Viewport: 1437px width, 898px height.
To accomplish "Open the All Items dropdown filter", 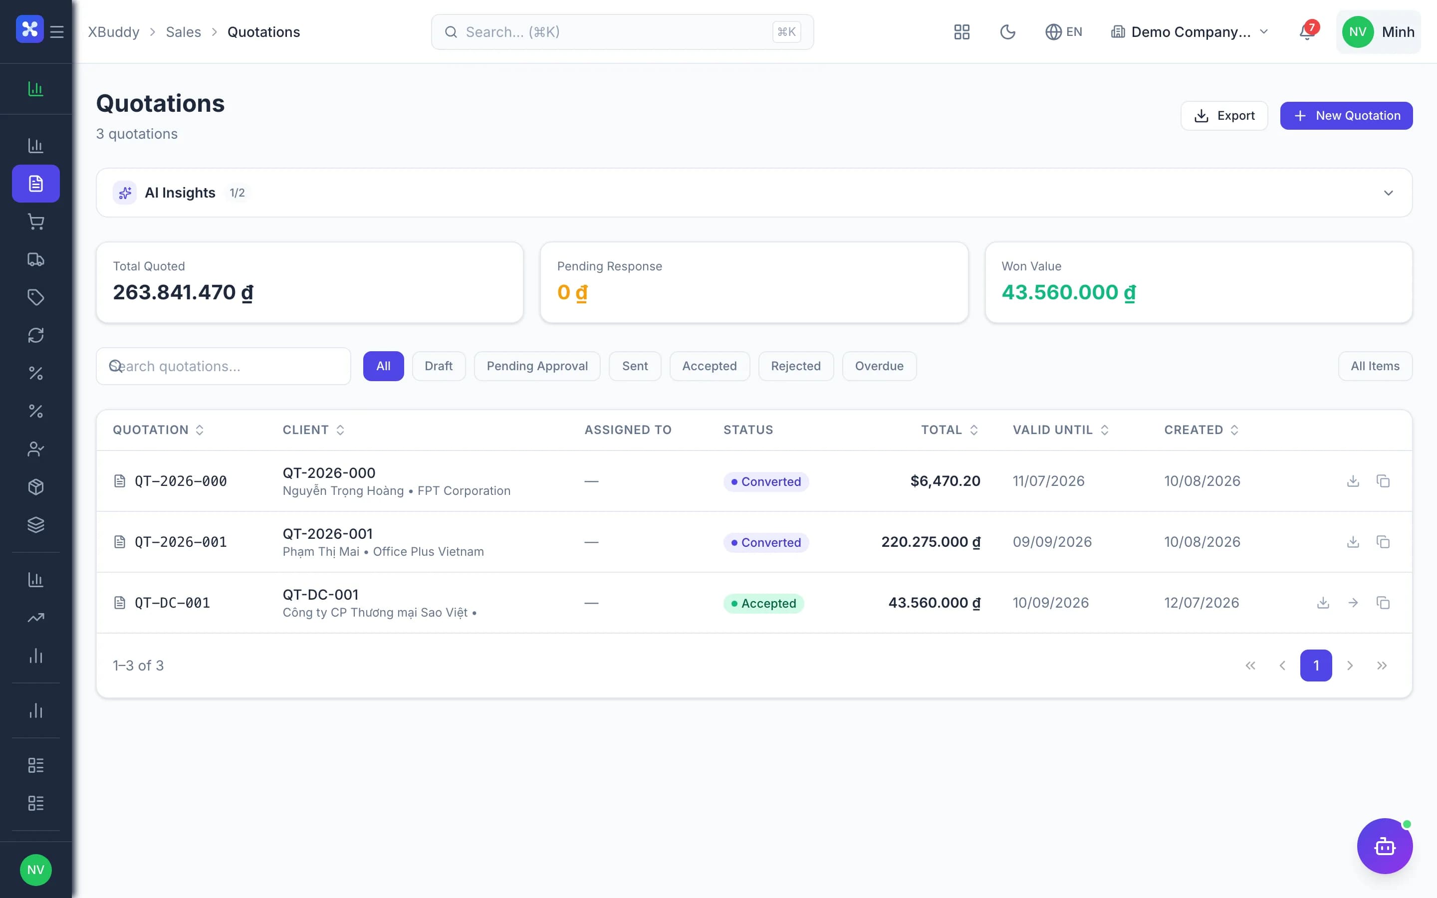I will point(1375,366).
